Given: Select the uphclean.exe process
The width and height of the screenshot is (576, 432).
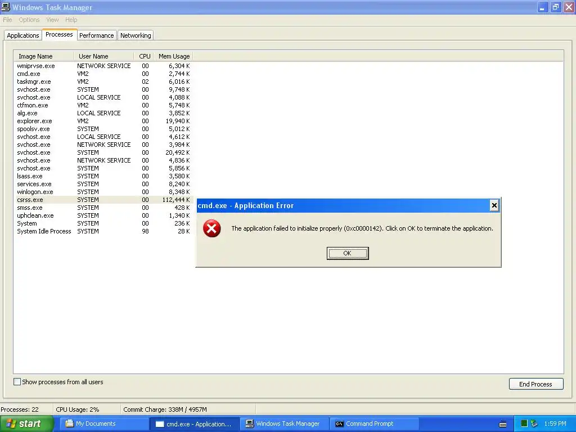Looking at the screenshot, I should 103,215.
